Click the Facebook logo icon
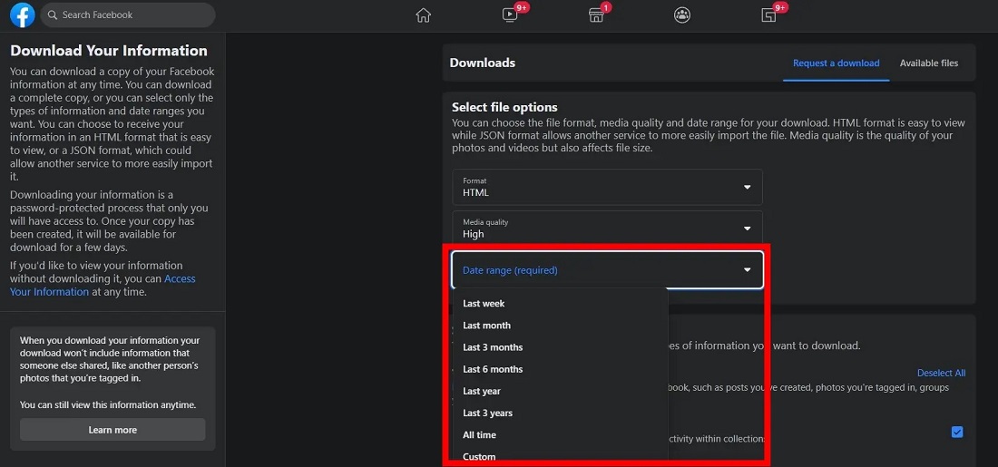The image size is (998, 467). click(23, 15)
